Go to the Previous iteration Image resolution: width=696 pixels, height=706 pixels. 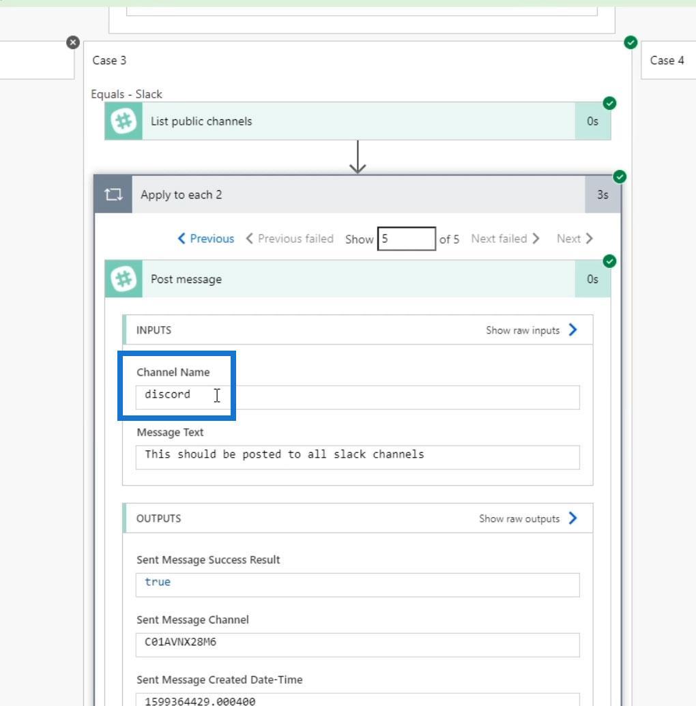click(x=206, y=239)
